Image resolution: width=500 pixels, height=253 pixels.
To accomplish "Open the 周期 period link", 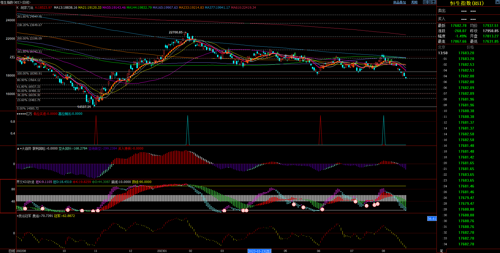I will tap(414, 2).
